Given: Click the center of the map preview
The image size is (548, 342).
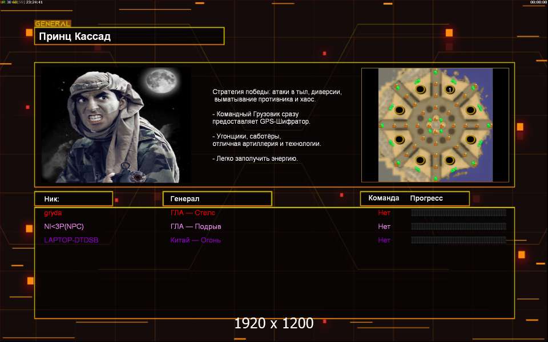Looking at the screenshot, I should click(436, 125).
